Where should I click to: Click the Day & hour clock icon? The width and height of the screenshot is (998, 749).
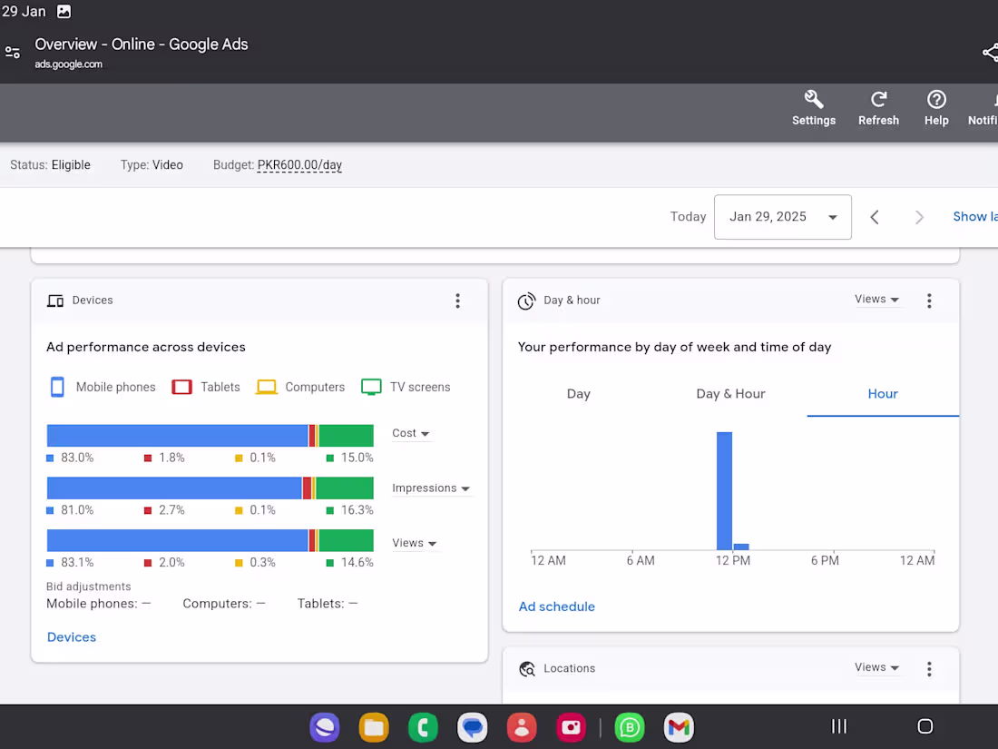coord(526,301)
